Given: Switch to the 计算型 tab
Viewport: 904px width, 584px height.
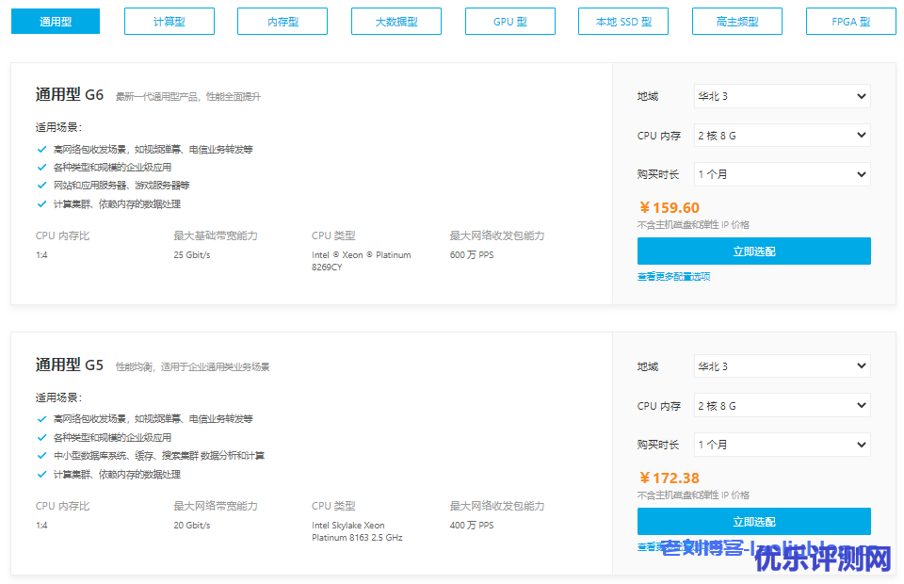Looking at the screenshot, I should coord(169,21).
